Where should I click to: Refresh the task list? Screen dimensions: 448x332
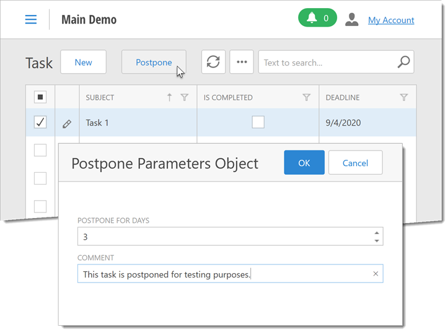[x=213, y=62]
